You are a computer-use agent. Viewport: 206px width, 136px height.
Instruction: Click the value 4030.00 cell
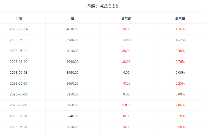coord(72,29)
